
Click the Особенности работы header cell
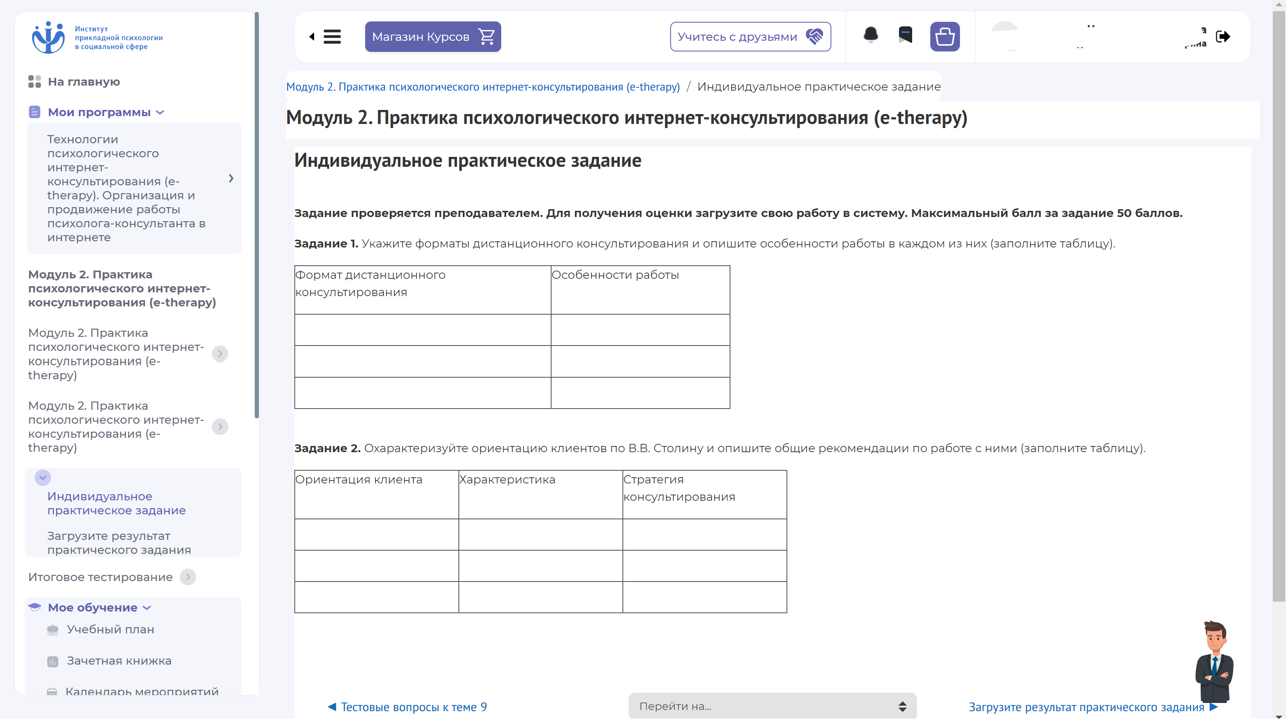641,289
